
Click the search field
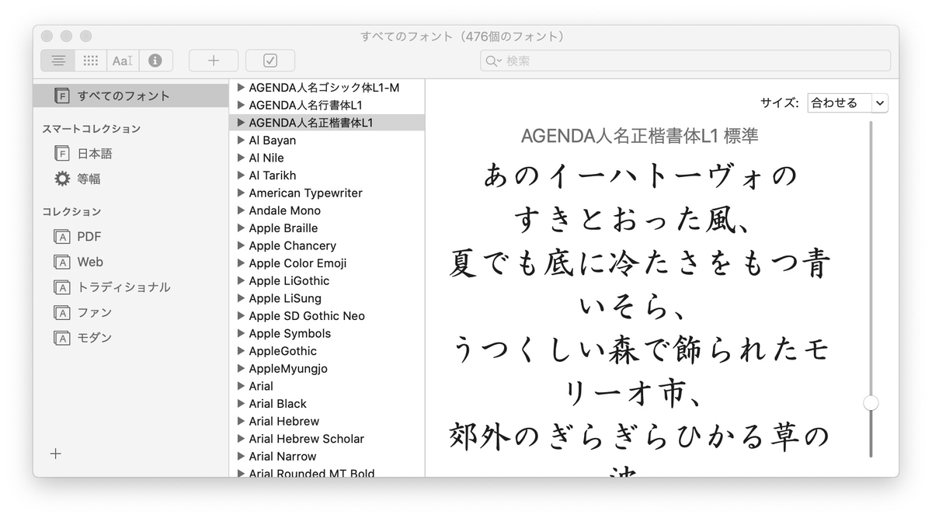click(685, 61)
